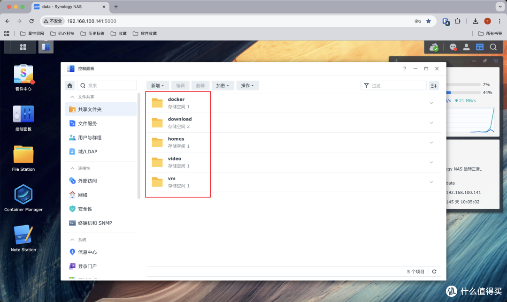
Task: Open 安全性 in sidebar
Action: 101,209
